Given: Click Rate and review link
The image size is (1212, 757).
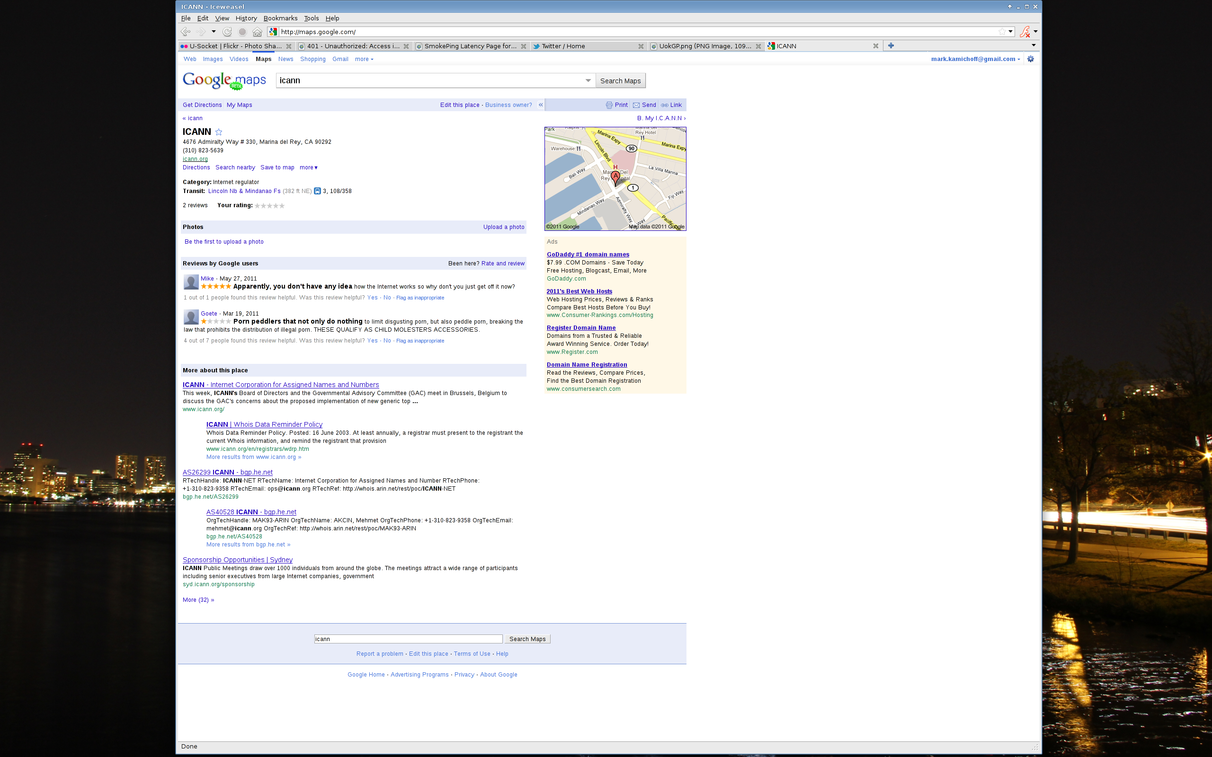Looking at the screenshot, I should tap(503, 264).
